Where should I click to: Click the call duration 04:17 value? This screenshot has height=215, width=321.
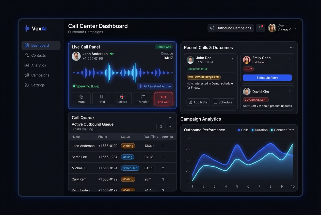coord(168,58)
